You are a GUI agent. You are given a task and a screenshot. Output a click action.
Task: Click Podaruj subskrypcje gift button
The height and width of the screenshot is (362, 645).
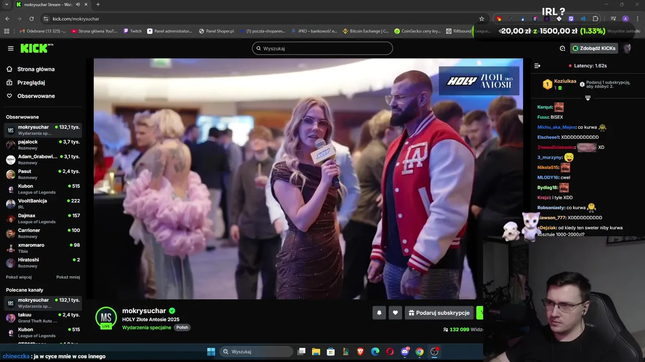439,313
